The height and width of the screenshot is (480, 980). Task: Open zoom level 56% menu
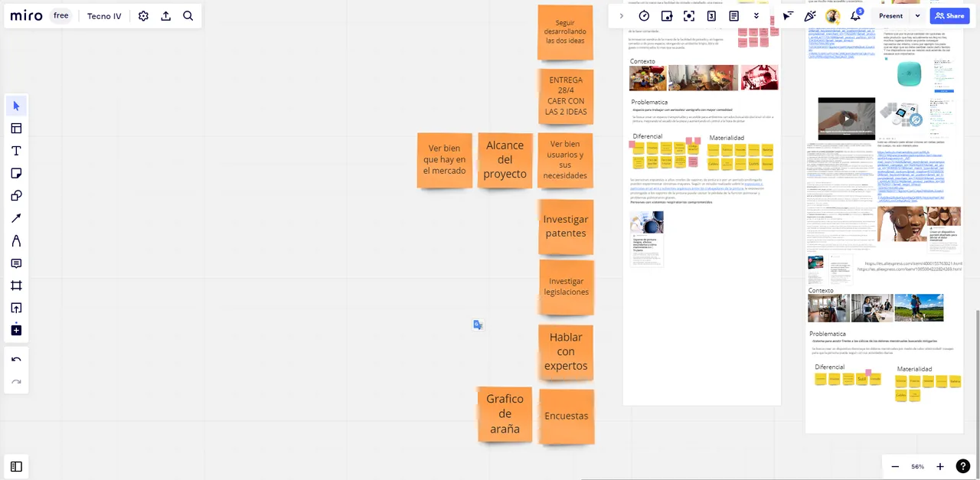(x=917, y=466)
